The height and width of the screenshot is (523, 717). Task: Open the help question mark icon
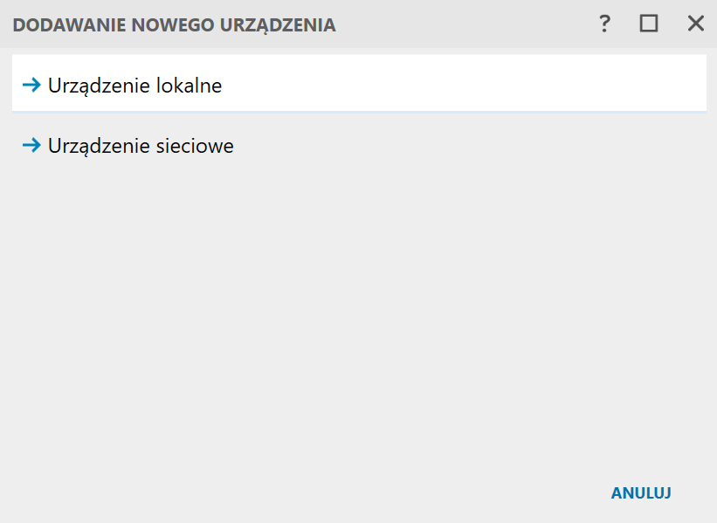coord(604,24)
